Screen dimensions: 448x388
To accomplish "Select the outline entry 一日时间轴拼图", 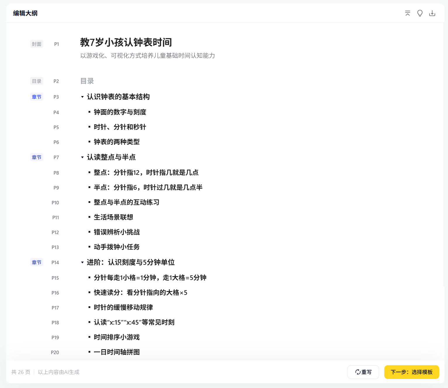I will coord(116,352).
